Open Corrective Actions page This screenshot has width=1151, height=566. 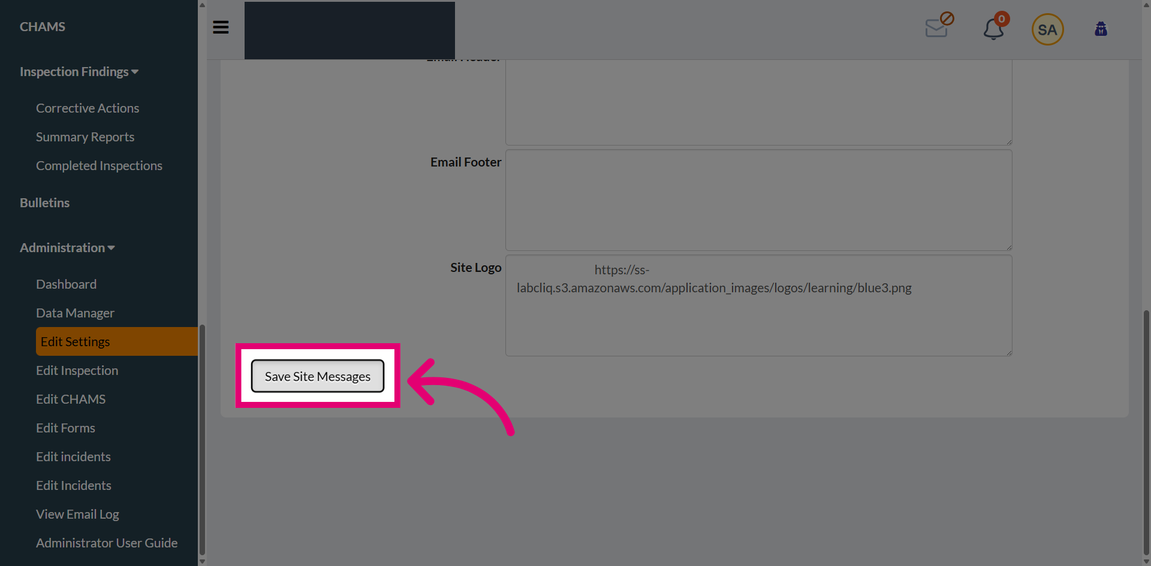[x=88, y=108]
